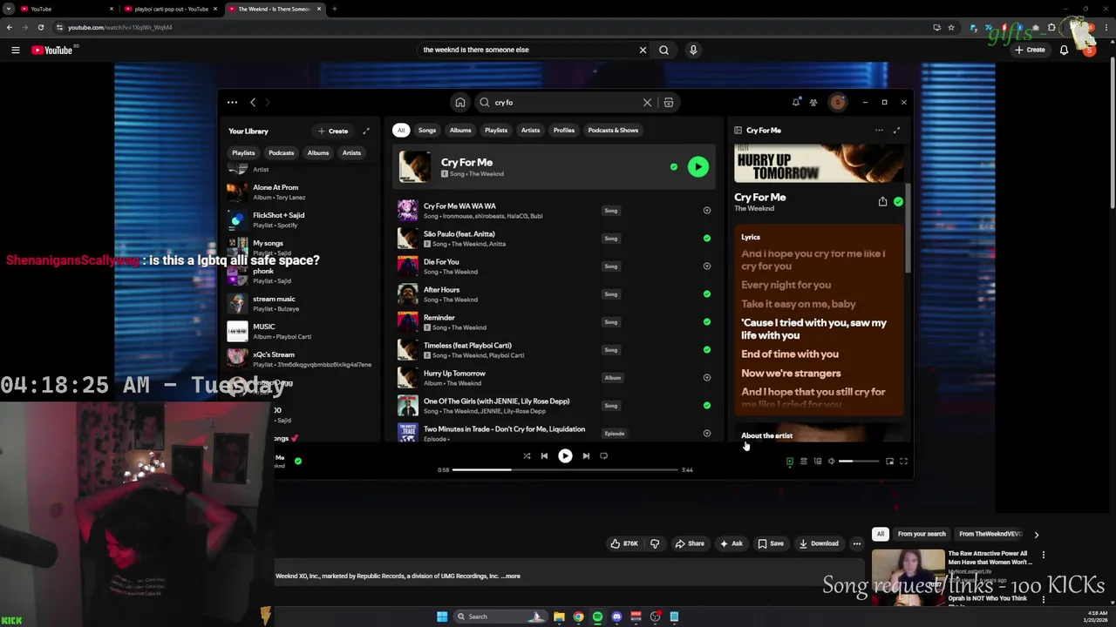
Task: Add Two Minutes in Trade episode to library
Action: pyautogui.click(x=707, y=433)
